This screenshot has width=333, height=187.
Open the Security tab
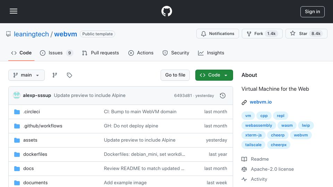pyautogui.click(x=176, y=53)
